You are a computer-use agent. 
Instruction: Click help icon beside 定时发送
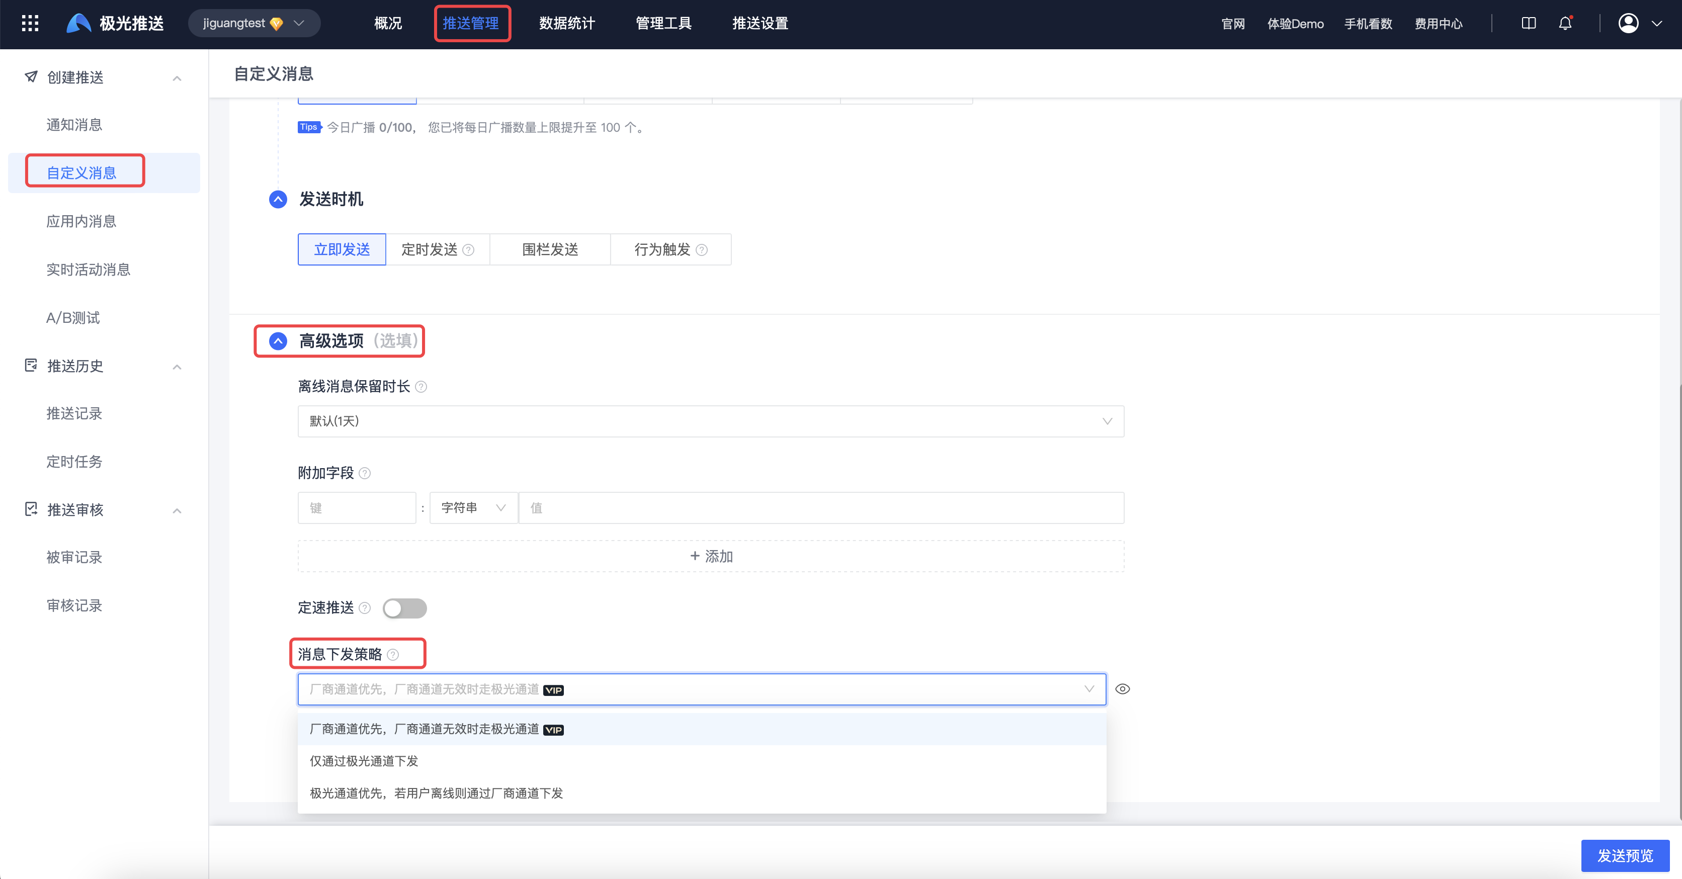coord(468,250)
